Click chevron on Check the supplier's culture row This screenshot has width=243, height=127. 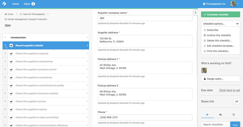87,109
